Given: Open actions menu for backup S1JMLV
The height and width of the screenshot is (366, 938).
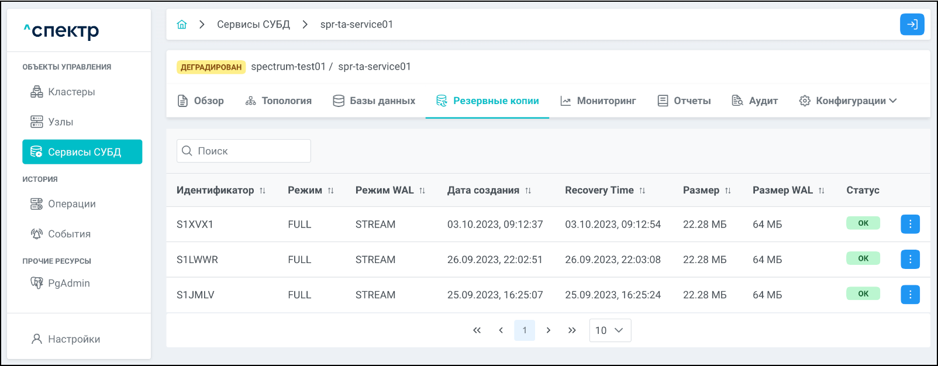Looking at the screenshot, I should (x=910, y=295).
